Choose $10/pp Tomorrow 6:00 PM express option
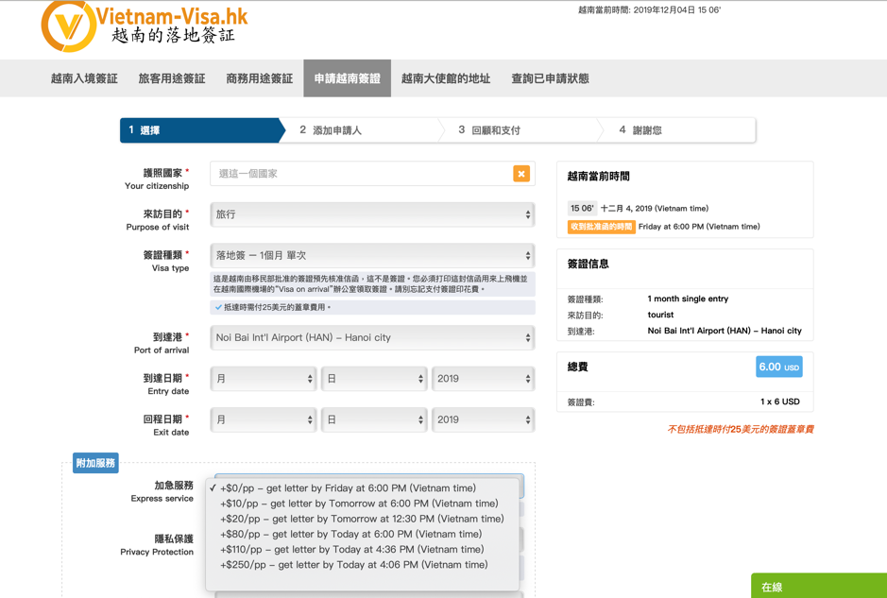 (x=359, y=504)
